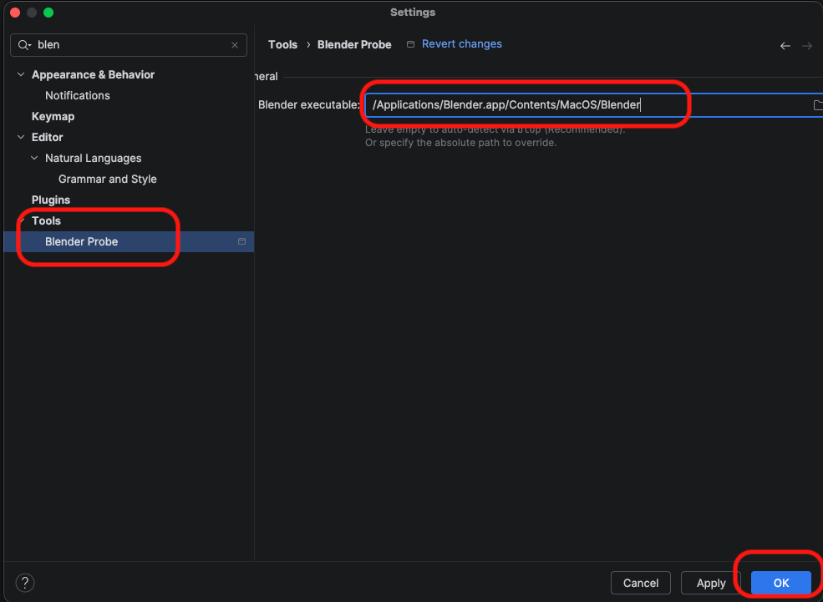Click the back navigation arrow
823x602 pixels.
(784, 45)
